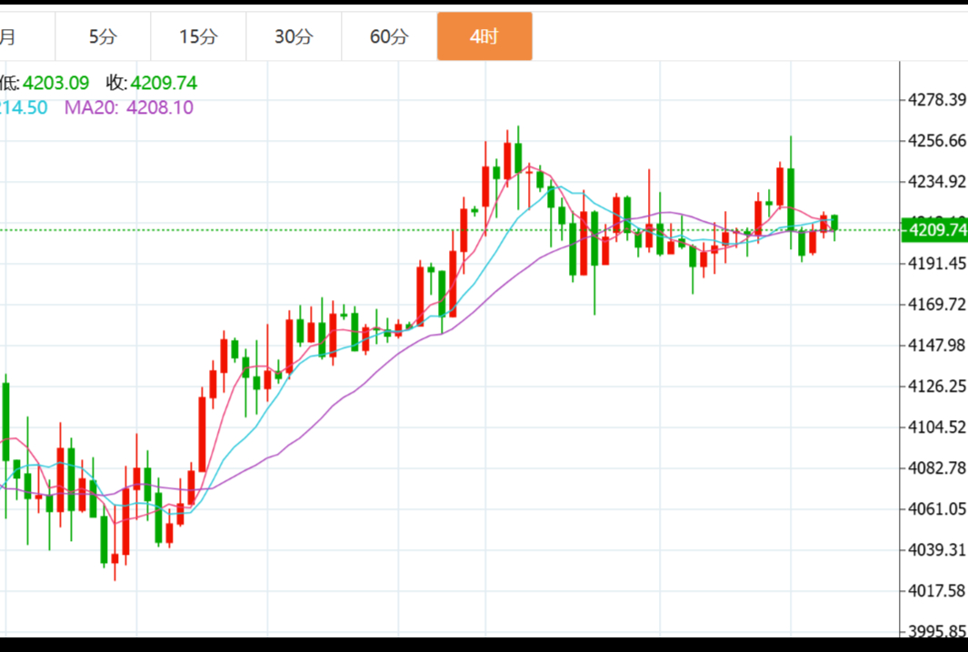Select the 15分 chart interval
The width and height of the screenshot is (968, 652).
[198, 37]
